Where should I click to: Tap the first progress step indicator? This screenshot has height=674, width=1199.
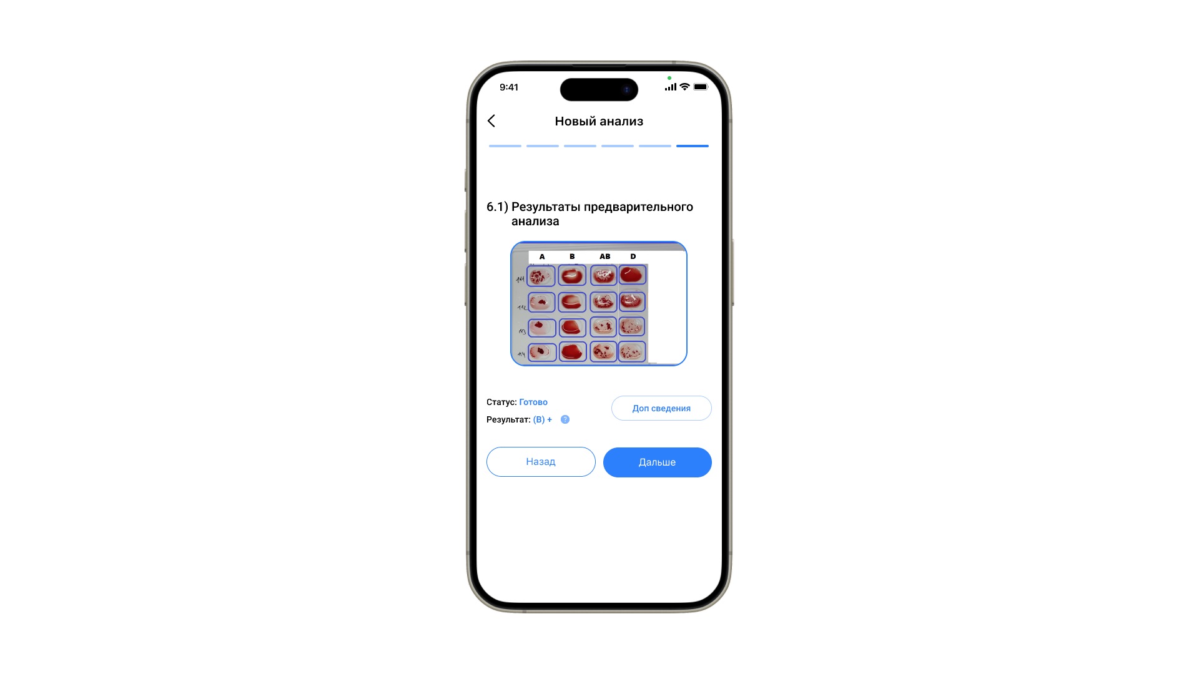[503, 145]
